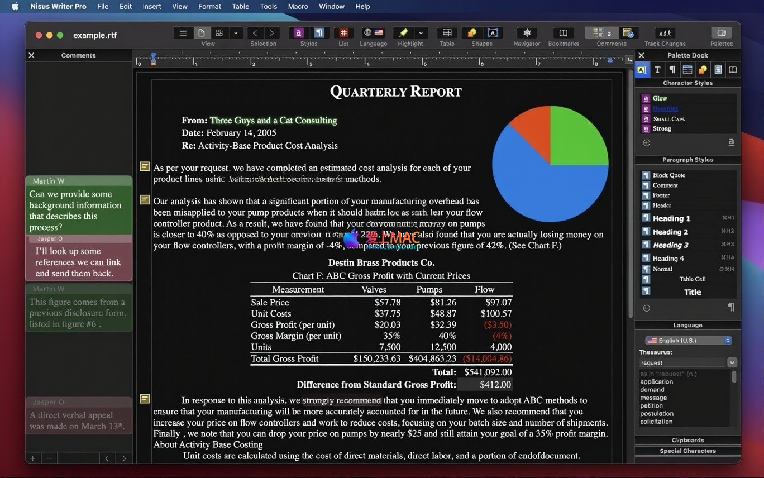This screenshot has height=478, width=764.
Task: Toggle the Comments pane display button
Action: point(598,33)
